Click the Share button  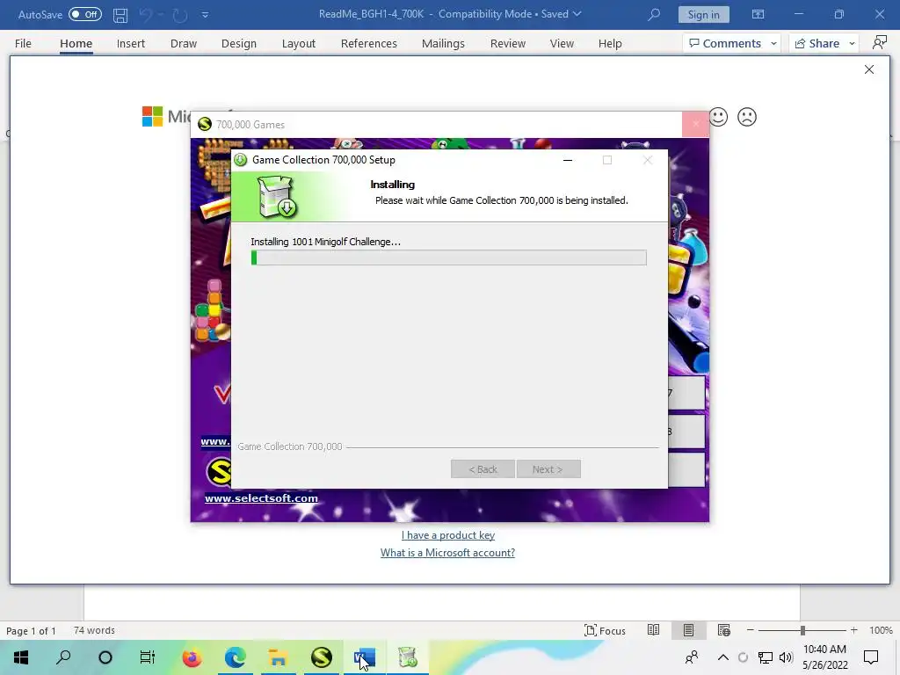817,44
